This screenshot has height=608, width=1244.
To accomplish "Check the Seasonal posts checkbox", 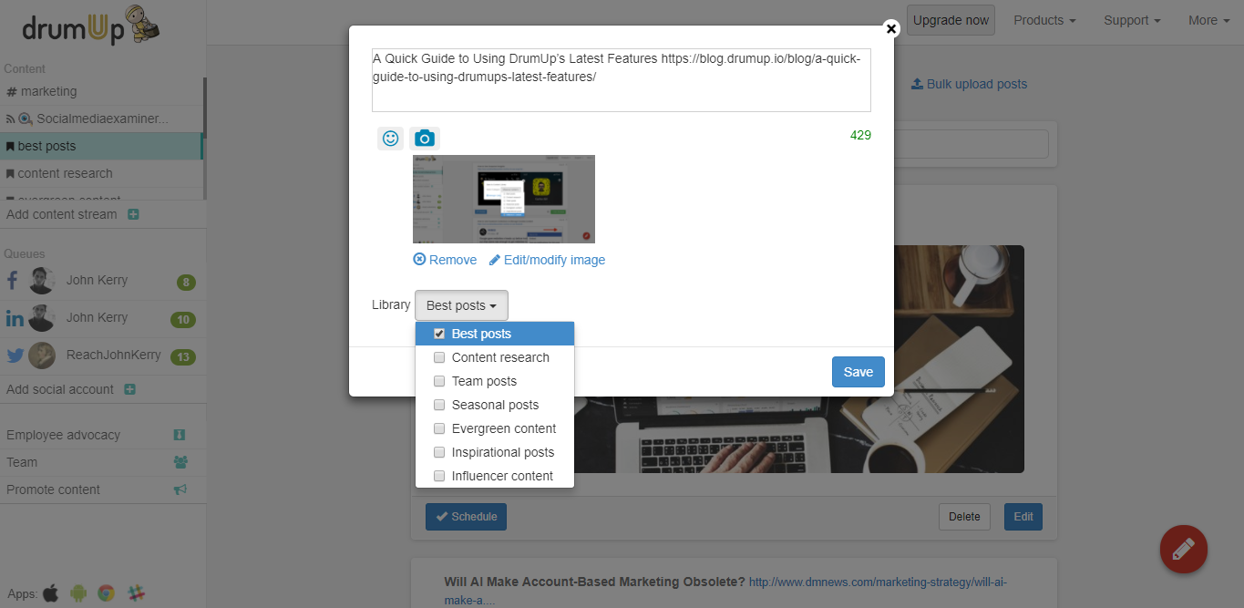I will [x=439, y=405].
